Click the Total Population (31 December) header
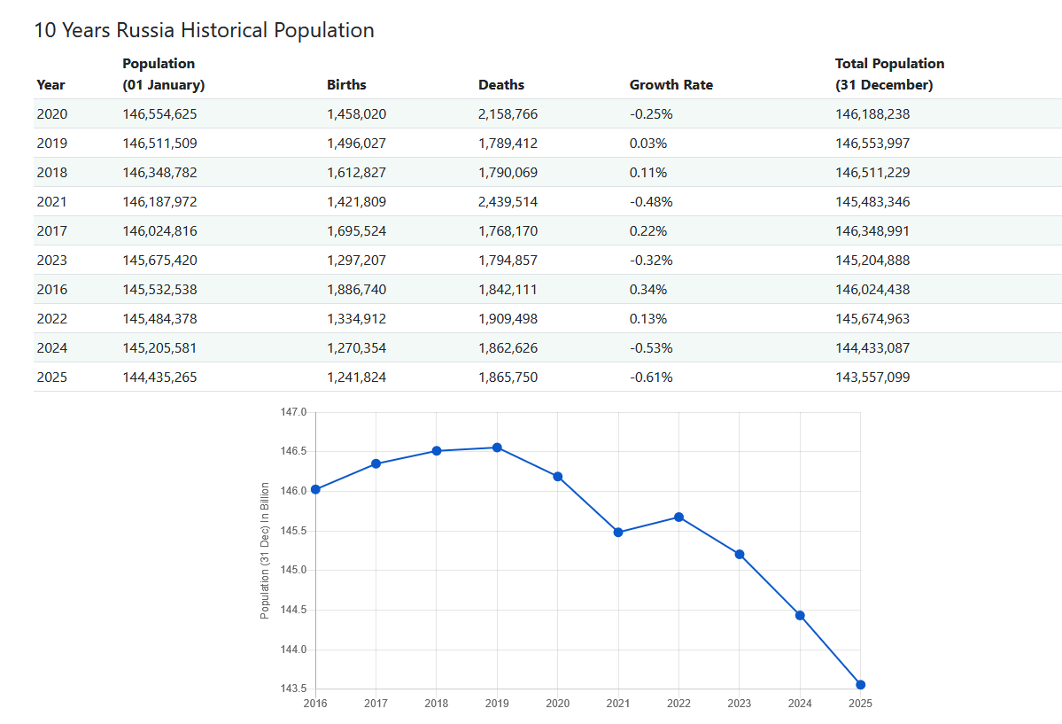The width and height of the screenshot is (1062, 724). point(889,74)
